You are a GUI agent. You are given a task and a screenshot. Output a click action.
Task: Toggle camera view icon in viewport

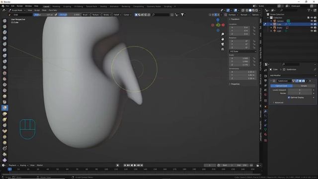click(x=223, y=44)
